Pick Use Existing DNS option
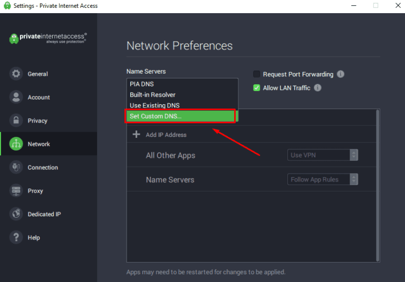The image size is (405, 282). pyautogui.click(x=155, y=105)
